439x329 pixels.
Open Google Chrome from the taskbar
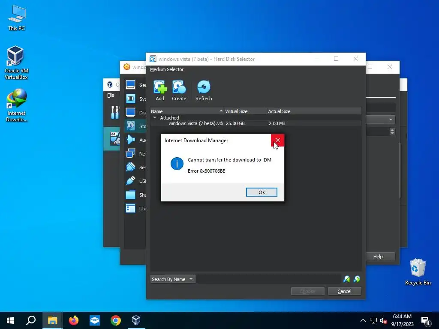point(115,320)
